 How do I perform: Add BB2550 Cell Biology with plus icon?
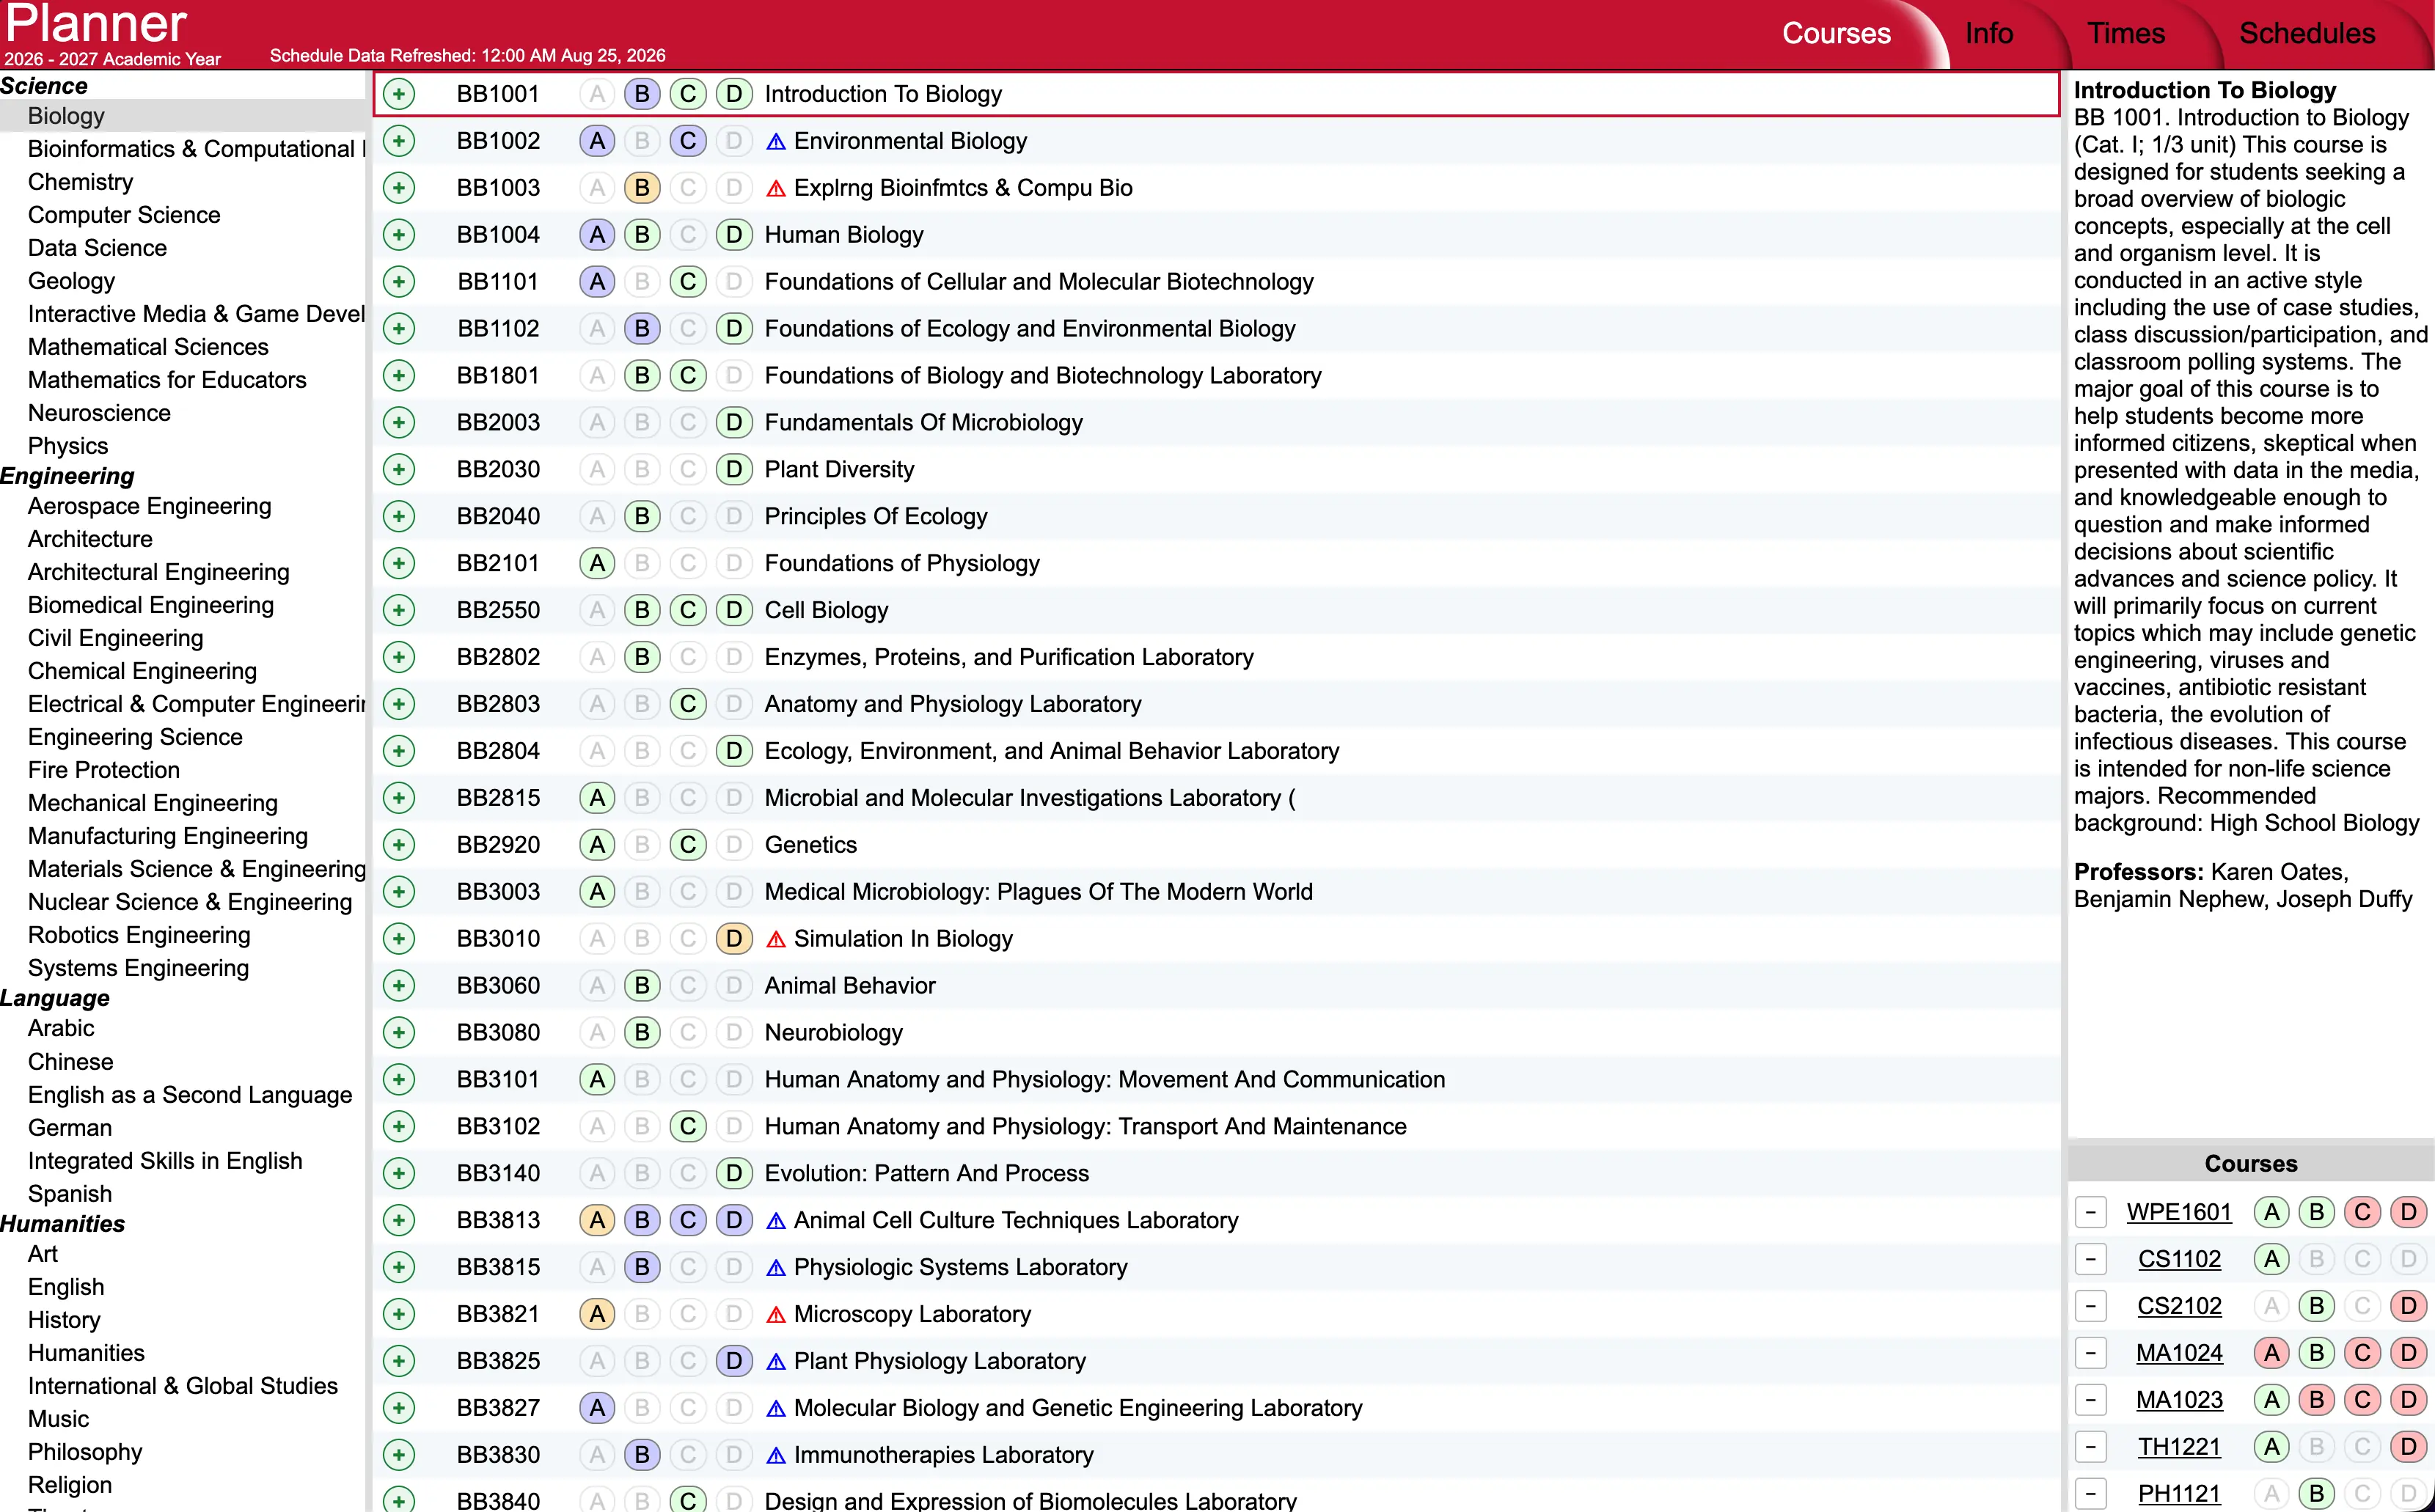pos(399,610)
